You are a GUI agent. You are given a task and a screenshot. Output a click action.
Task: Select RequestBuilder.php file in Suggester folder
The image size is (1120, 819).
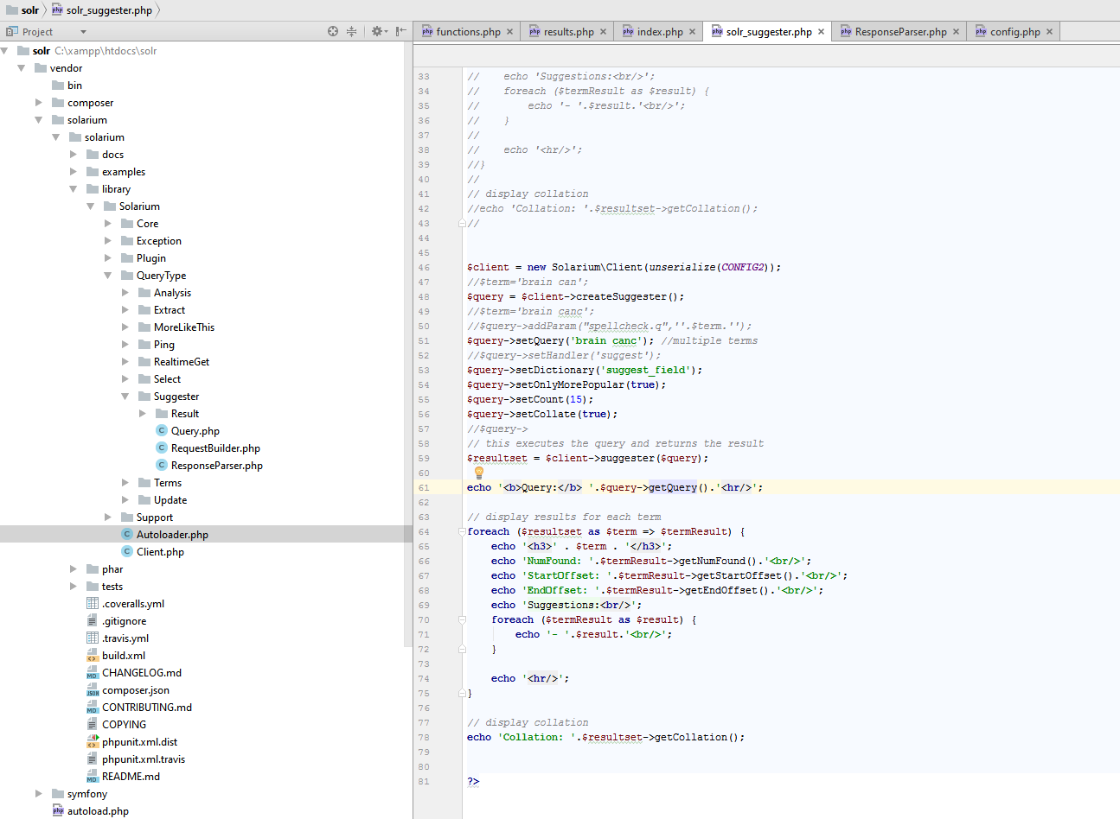(x=215, y=448)
